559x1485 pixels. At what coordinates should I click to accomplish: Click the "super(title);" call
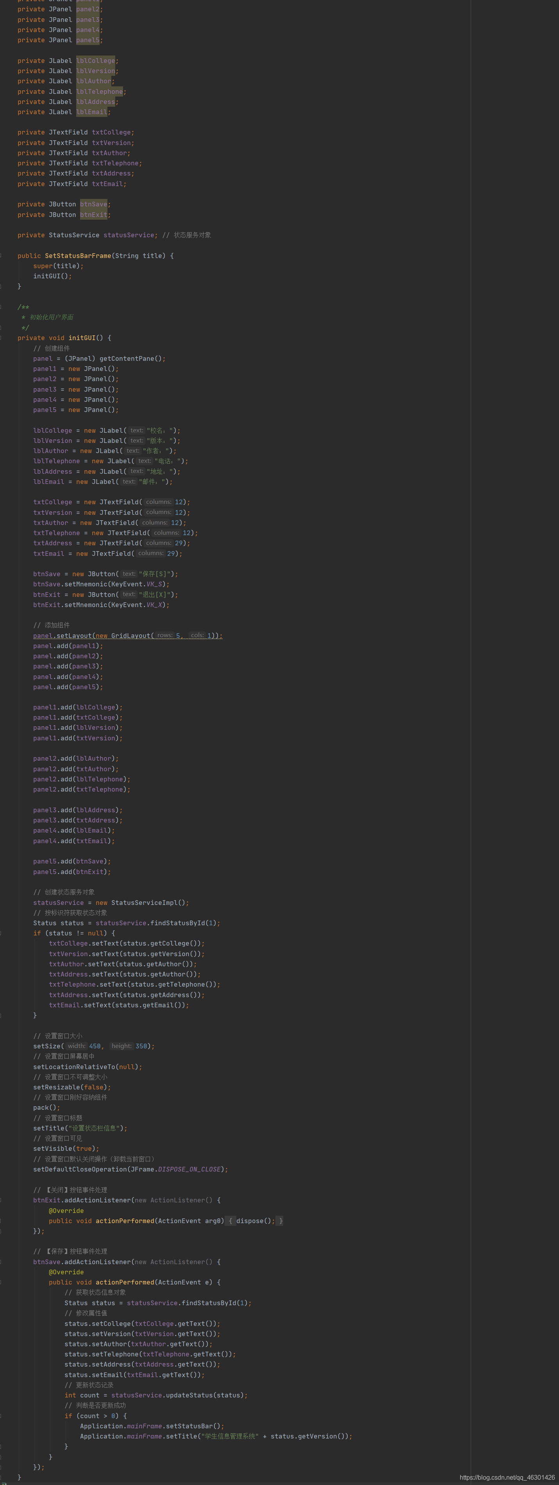pos(58,266)
